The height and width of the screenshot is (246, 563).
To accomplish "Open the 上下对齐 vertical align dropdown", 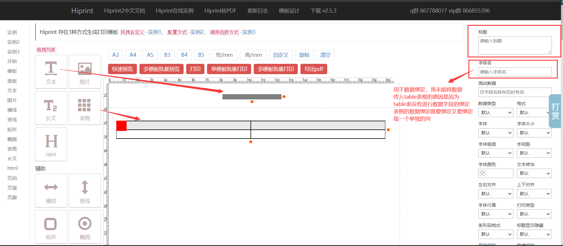I will pos(534,194).
